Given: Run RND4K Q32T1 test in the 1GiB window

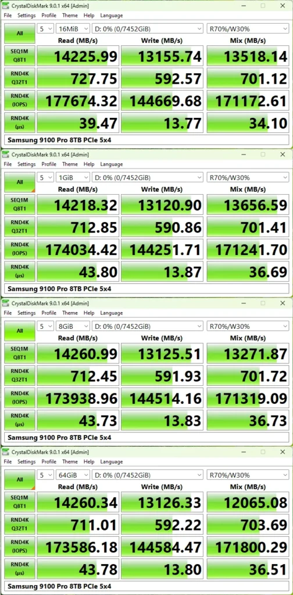Looking at the screenshot, I should (20, 227).
